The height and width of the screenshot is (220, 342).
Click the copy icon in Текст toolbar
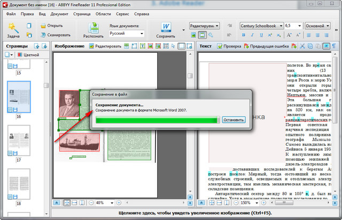pyautogui.click(x=310, y=46)
